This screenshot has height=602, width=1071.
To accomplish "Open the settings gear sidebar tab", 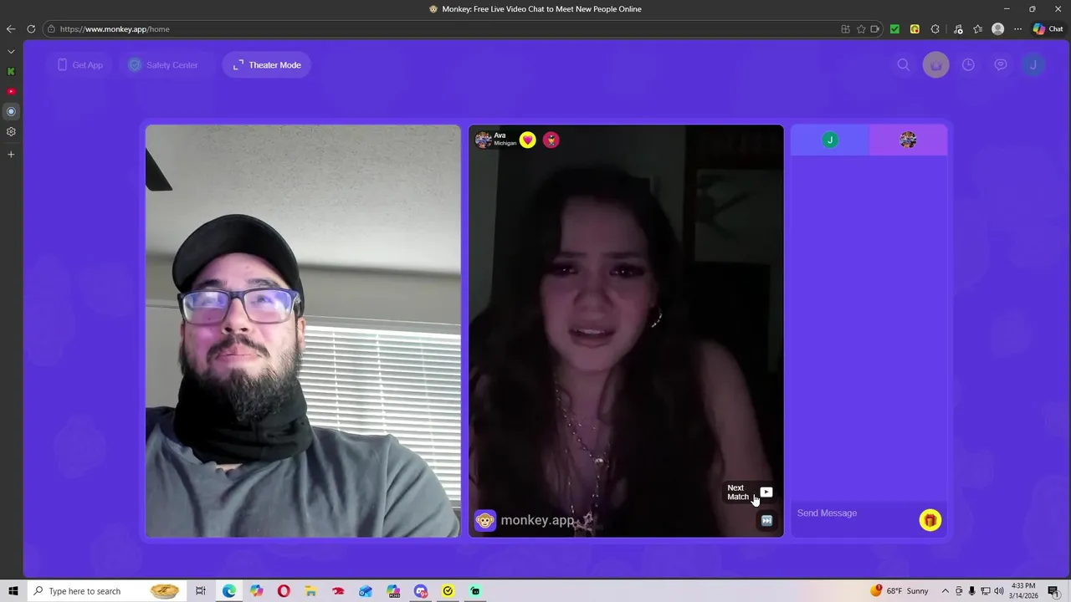I will 11,131.
